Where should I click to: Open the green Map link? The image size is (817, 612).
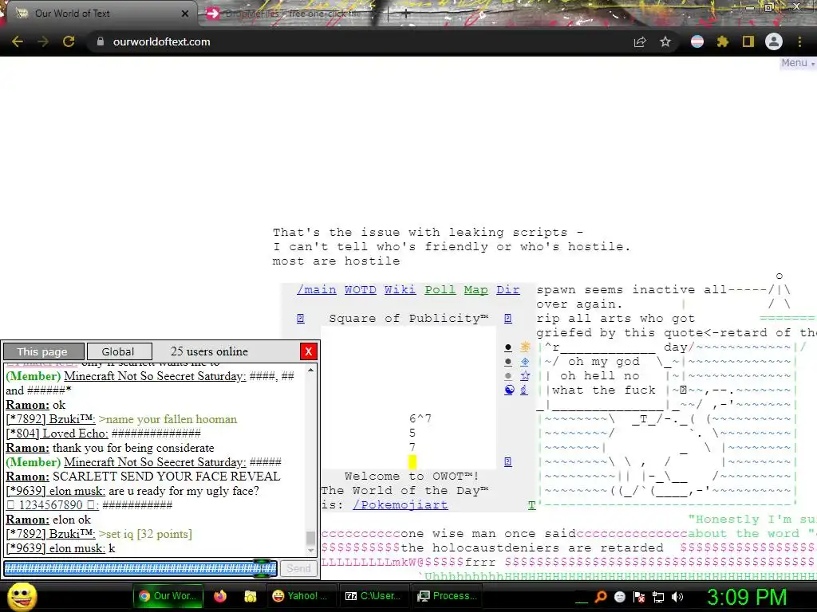click(x=476, y=290)
